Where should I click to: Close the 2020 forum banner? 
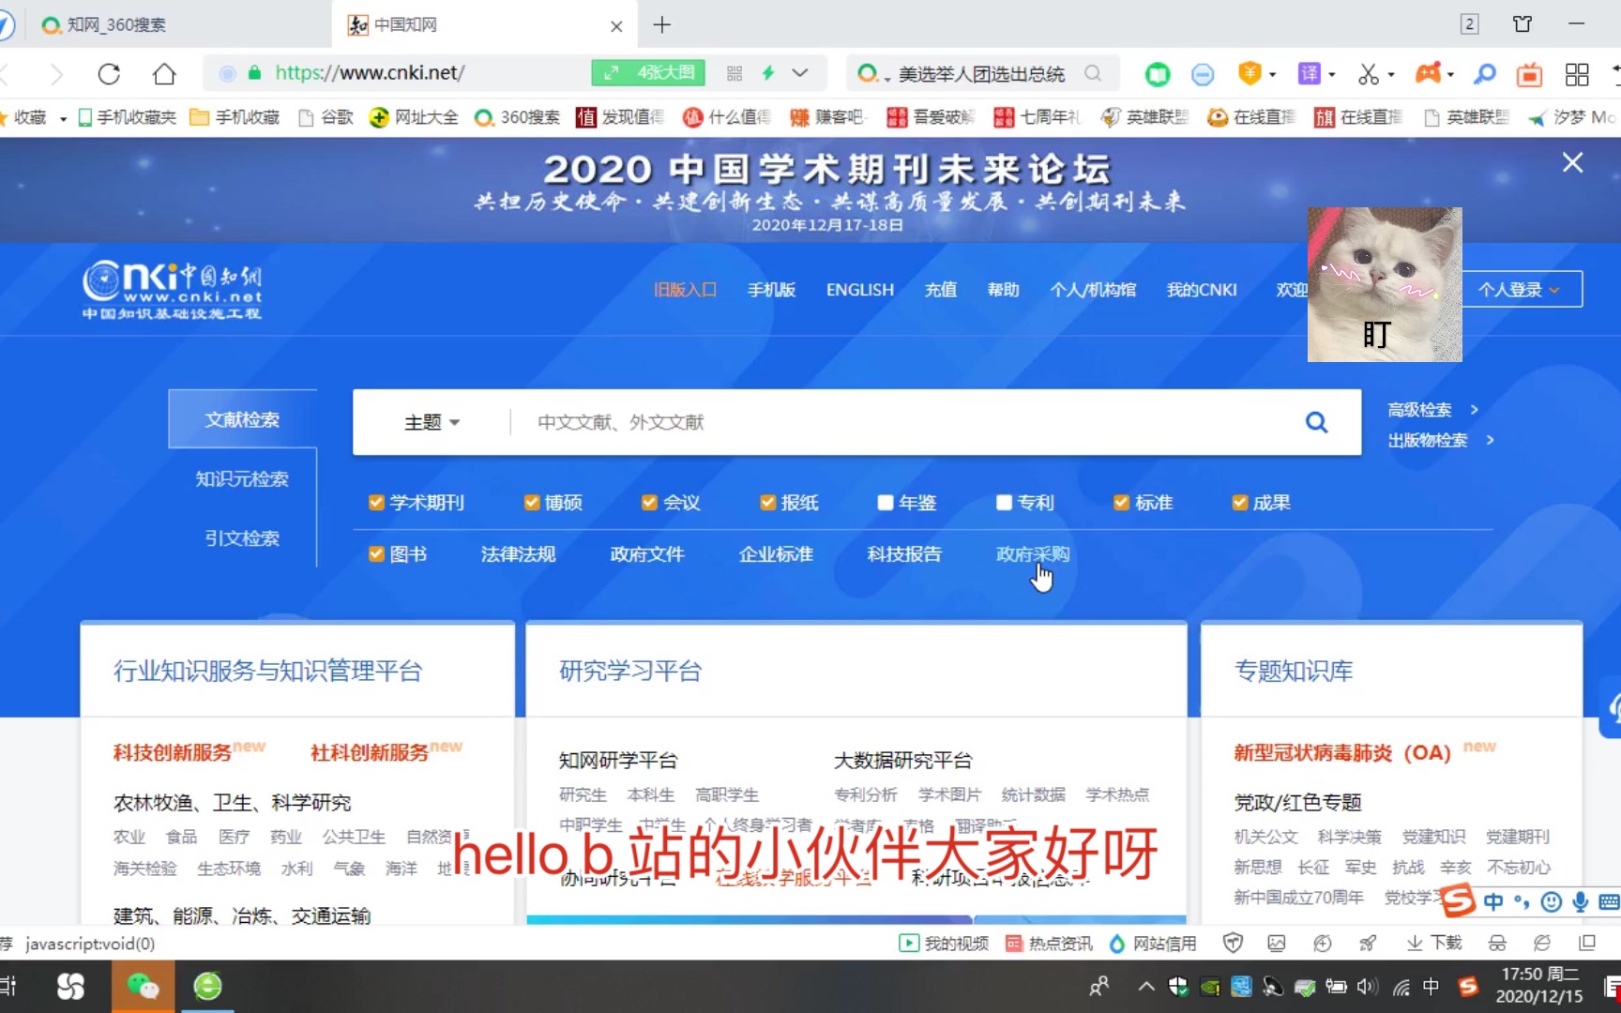pos(1572,162)
